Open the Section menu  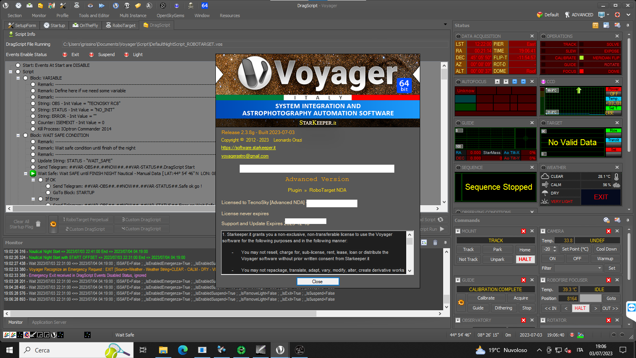point(15,16)
